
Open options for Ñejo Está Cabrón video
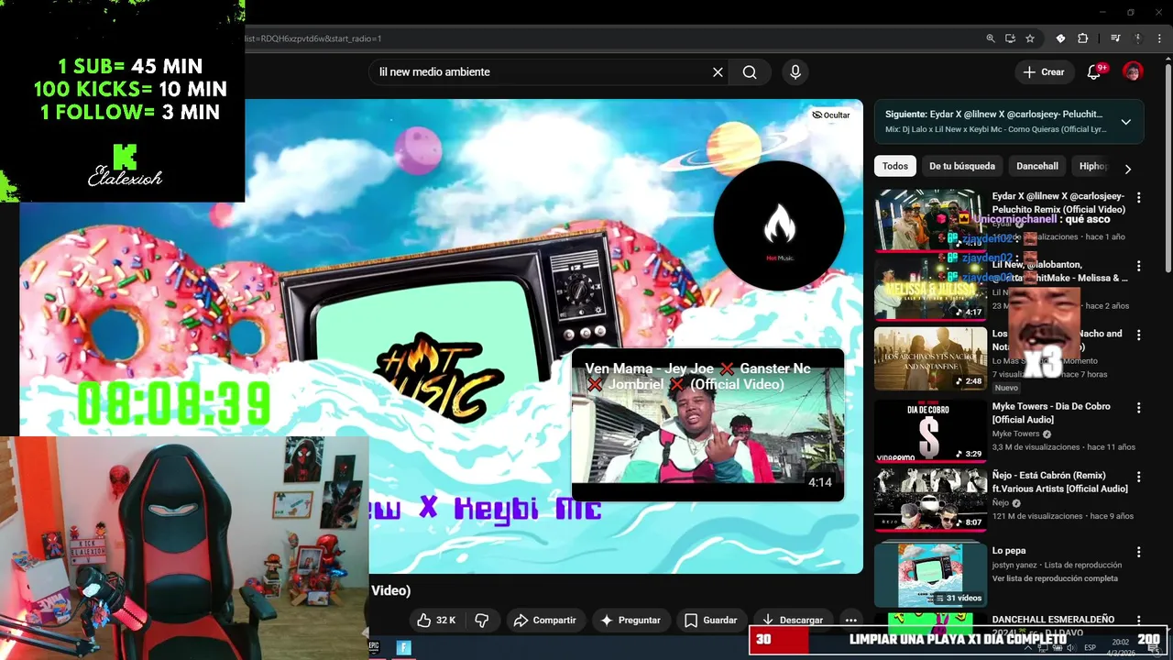pyautogui.click(x=1139, y=477)
